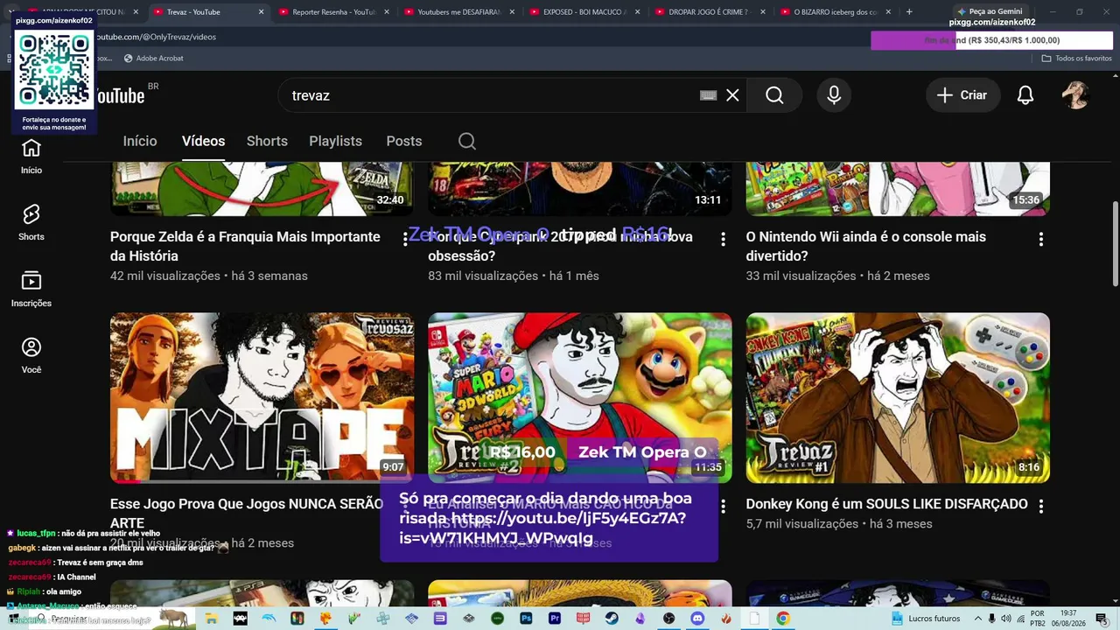Search within the channel using the magnifier icon
The height and width of the screenshot is (630, 1120).
467,141
